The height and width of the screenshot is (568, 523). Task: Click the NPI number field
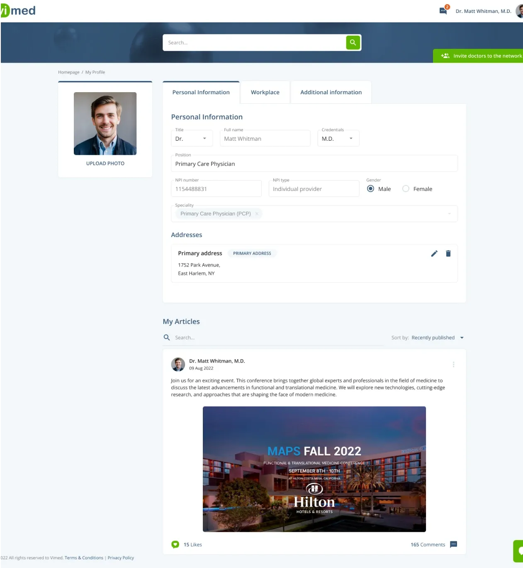216,189
